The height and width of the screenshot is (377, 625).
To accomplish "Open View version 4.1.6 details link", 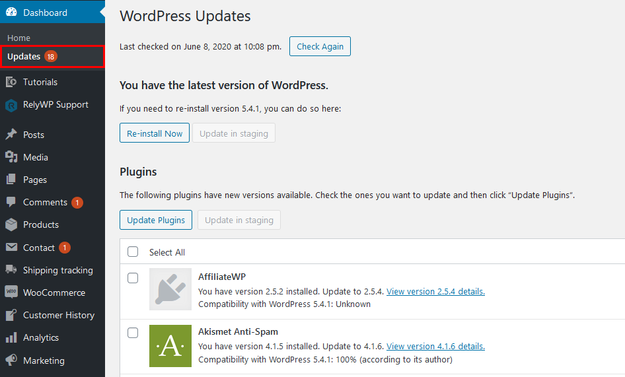I will click(435, 347).
